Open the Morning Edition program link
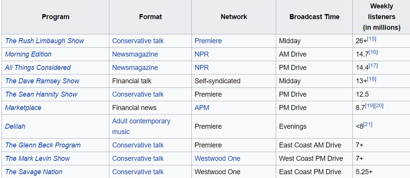The width and height of the screenshot is (410, 178). (x=28, y=54)
